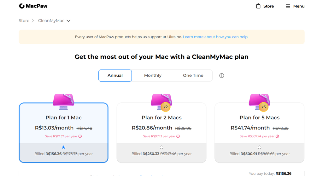The image size is (323, 176).
Task: Click the MacPaw logo
Action: tap(33, 6)
